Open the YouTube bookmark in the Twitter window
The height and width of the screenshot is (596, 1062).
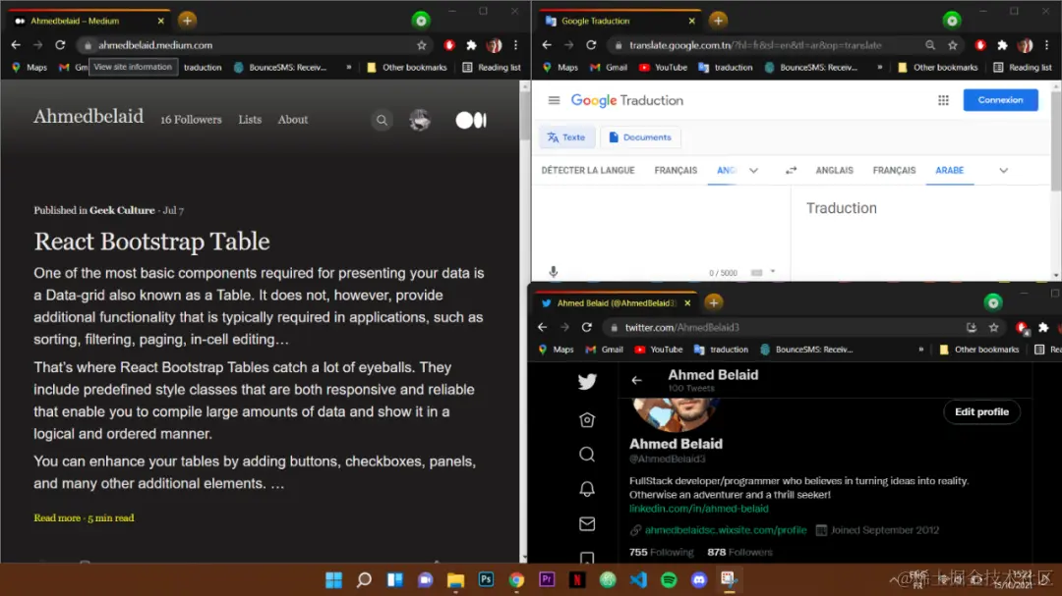pyautogui.click(x=658, y=350)
